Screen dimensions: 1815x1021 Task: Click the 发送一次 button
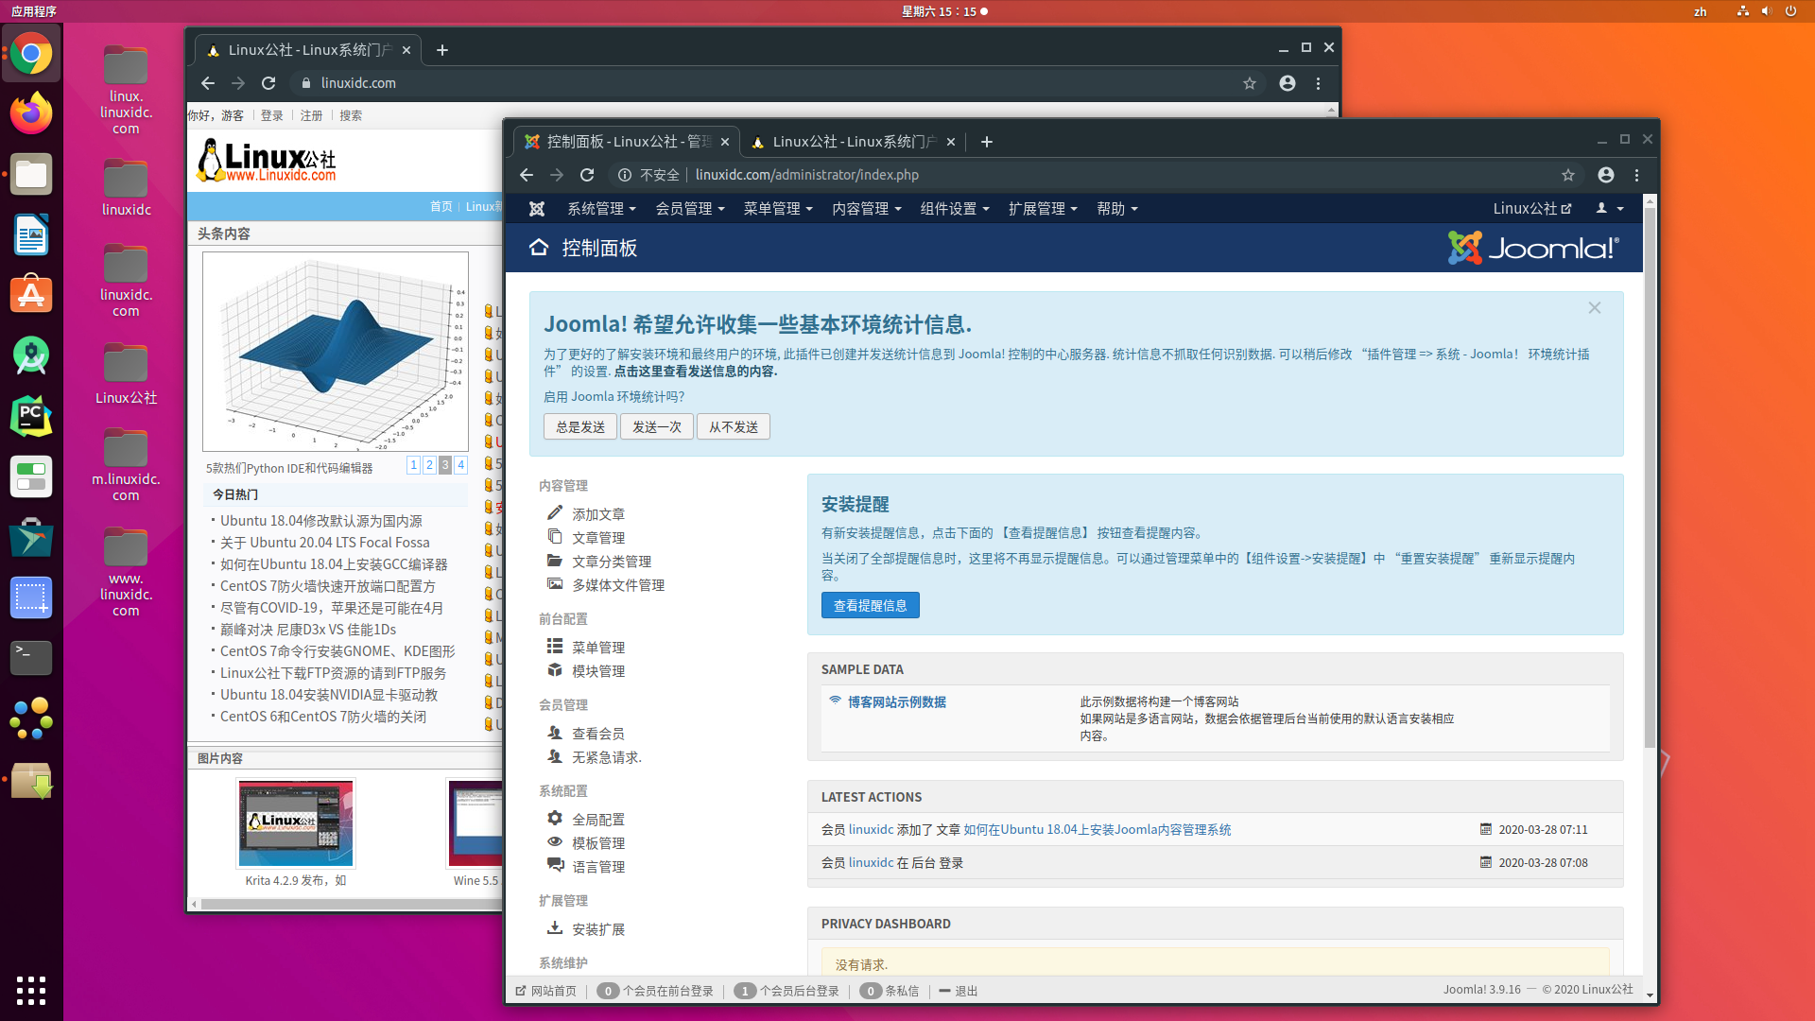(x=657, y=426)
